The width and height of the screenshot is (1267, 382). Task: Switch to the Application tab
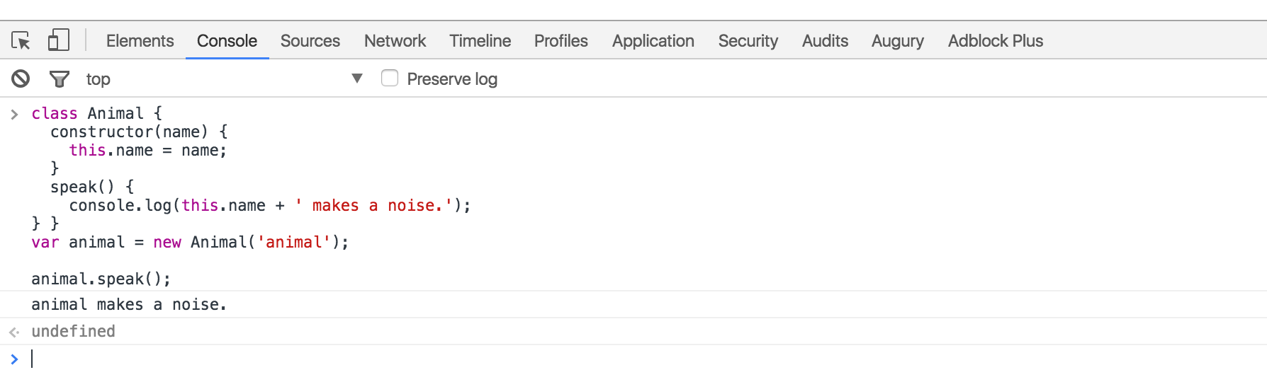pyautogui.click(x=653, y=41)
